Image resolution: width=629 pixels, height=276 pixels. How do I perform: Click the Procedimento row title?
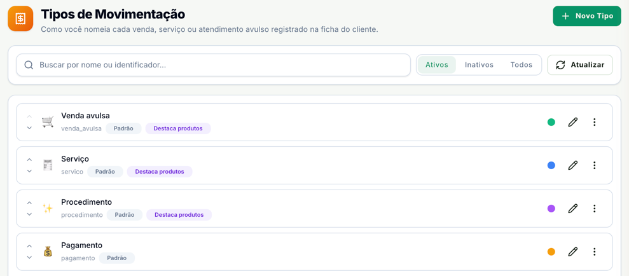86,202
